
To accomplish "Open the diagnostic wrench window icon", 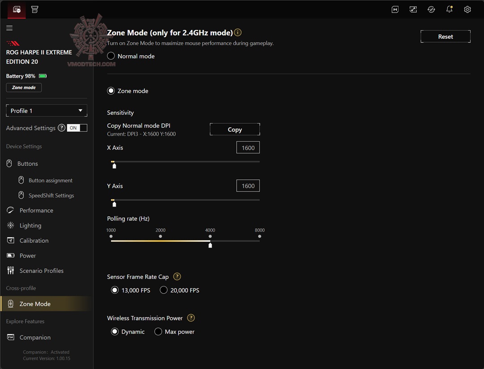I will pyautogui.click(x=413, y=9).
